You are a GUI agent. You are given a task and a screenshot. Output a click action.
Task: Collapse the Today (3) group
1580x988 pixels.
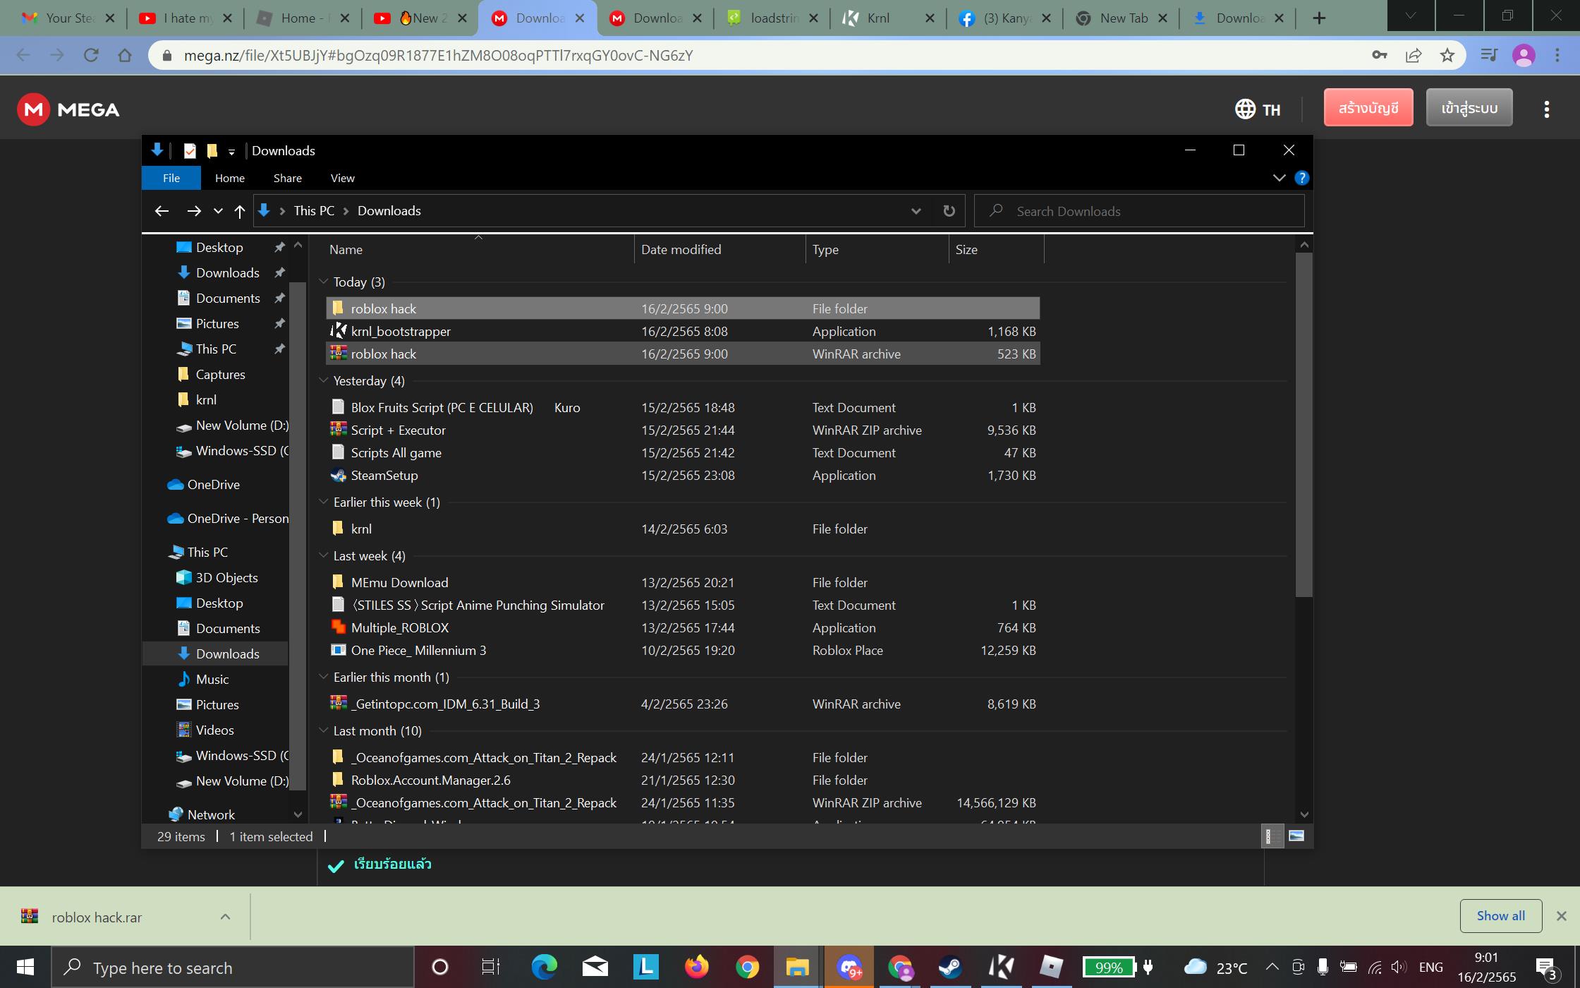[324, 282]
